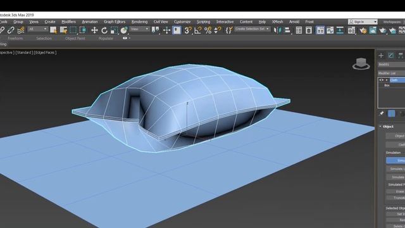Toggle the Ribbon display button
Image resolution: width=405 pixels, height=228 pixels.
(320, 30)
